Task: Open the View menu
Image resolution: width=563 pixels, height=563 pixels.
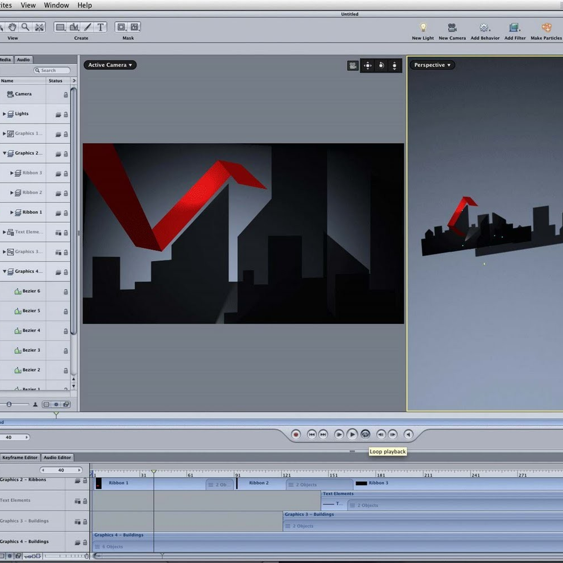Action: (28, 5)
